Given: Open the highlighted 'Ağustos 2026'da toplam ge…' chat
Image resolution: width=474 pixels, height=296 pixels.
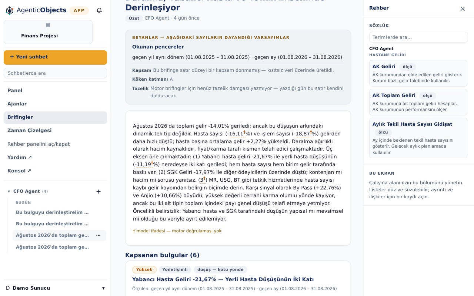Looking at the screenshot, I should (x=52, y=235).
